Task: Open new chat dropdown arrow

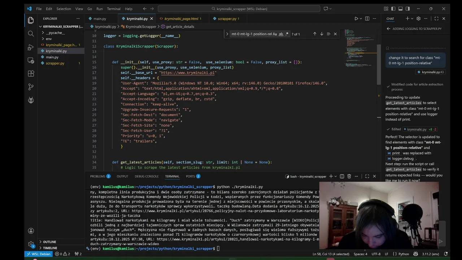Action: coord(412,18)
